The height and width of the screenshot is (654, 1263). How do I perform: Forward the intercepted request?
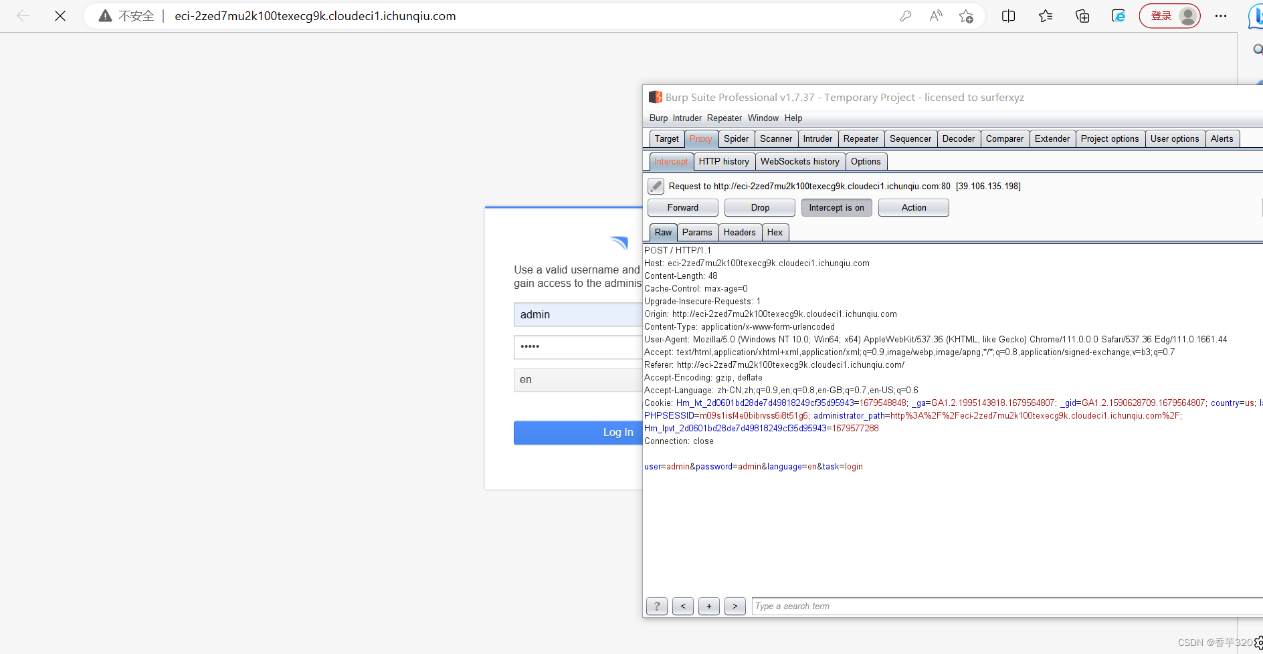click(683, 208)
